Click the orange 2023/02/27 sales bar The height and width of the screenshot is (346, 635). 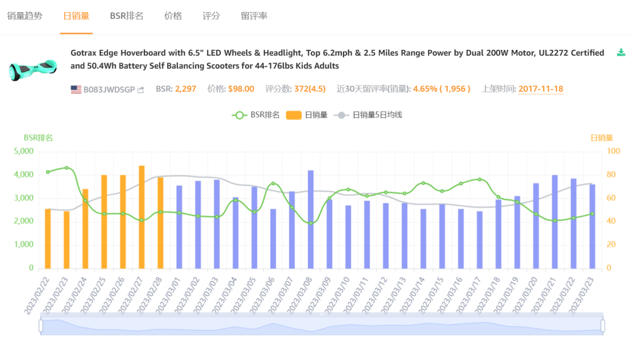tap(141, 217)
